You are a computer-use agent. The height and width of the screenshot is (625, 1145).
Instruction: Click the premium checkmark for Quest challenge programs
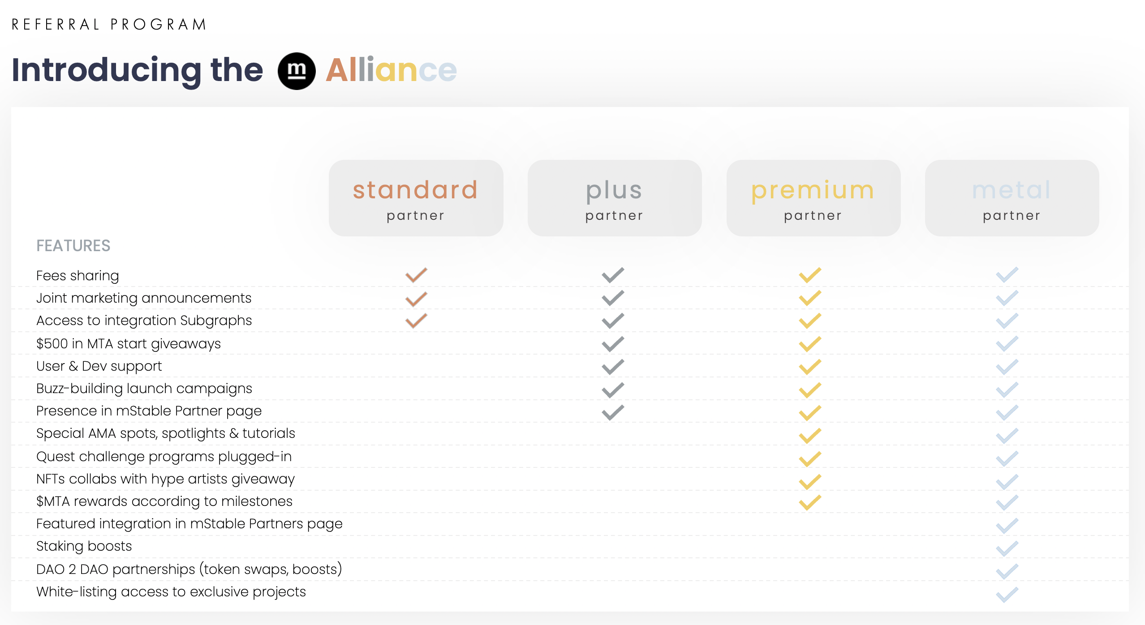tap(810, 459)
